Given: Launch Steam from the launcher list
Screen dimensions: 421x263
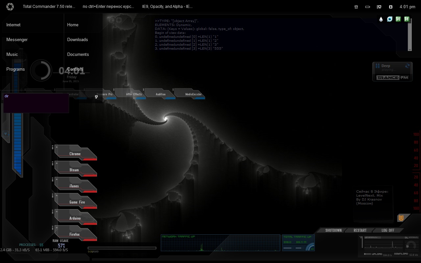Looking at the screenshot, I should tap(76, 169).
